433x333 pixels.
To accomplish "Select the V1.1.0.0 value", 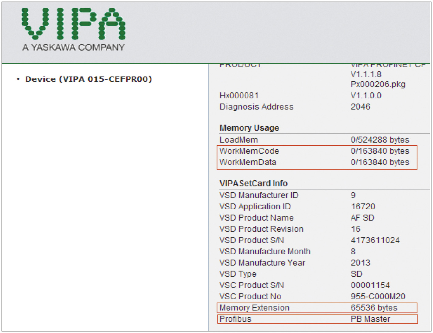I will pyautogui.click(x=366, y=95).
